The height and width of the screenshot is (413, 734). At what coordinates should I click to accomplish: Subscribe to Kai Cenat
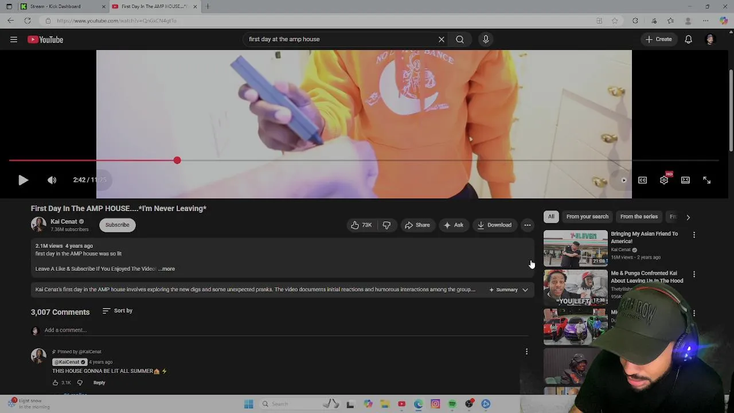click(117, 225)
